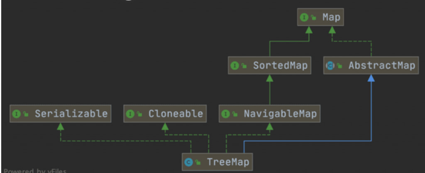This screenshot has height=173, width=425.
Task: Click the blue arrowhead below AbstractMap
Action: pyautogui.click(x=371, y=78)
